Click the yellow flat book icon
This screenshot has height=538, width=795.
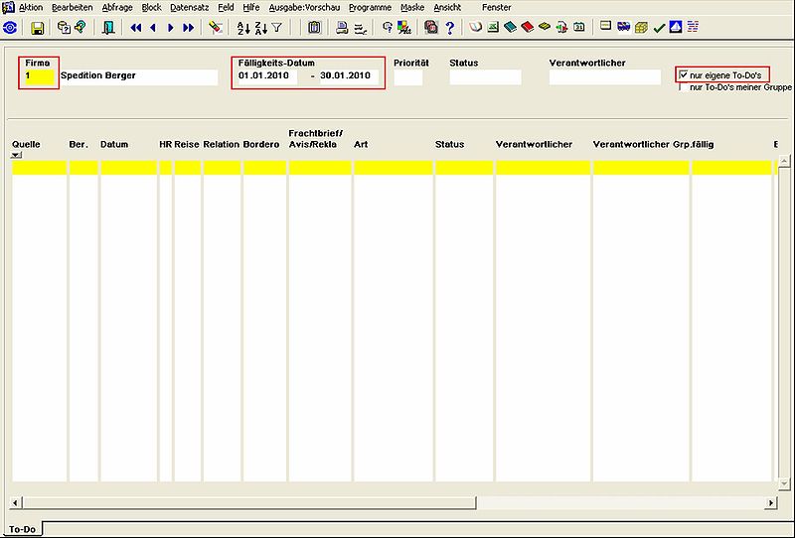click(545, 27)
